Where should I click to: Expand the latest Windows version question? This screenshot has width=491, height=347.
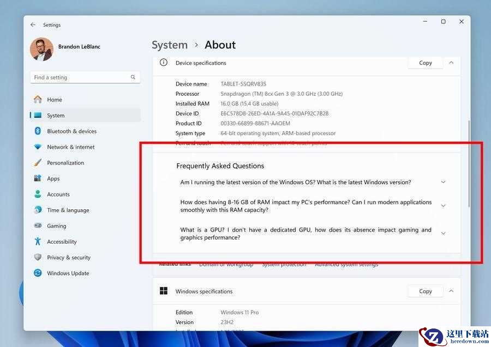[x=443, y=182]
